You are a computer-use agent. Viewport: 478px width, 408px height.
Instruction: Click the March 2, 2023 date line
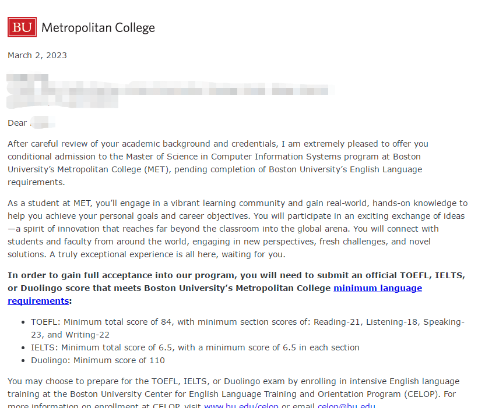pyautogui.click(x=37, y=55)
